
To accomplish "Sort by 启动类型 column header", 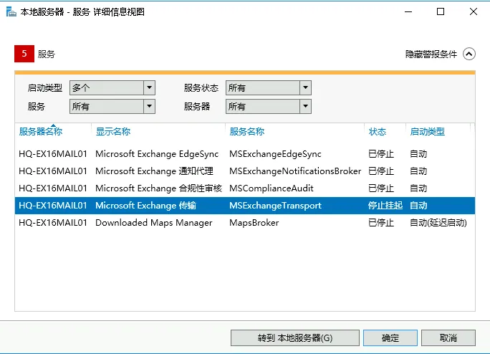I will click(x=427, y=131).
